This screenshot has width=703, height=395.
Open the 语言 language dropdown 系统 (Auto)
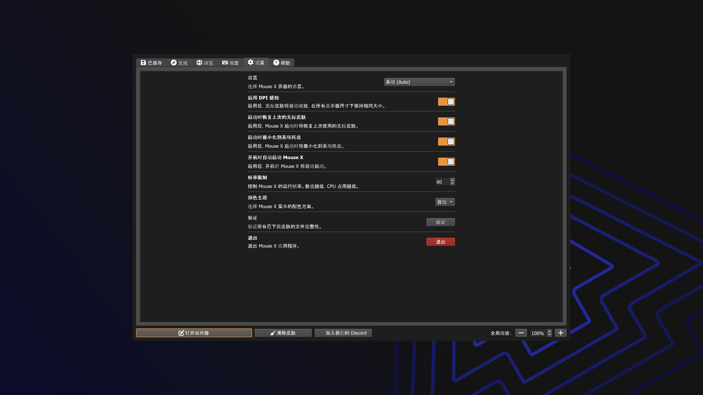click(419, 82)
